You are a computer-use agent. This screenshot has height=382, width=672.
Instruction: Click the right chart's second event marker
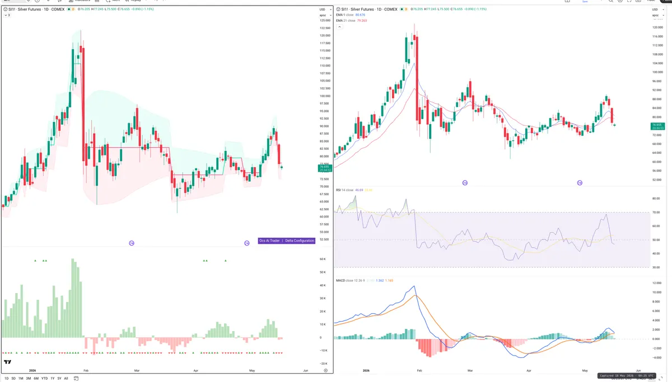tap(580, 183)
